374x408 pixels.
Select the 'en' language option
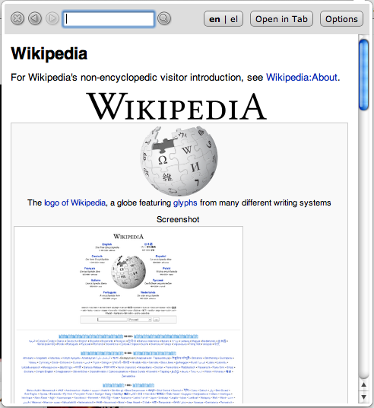214,19
